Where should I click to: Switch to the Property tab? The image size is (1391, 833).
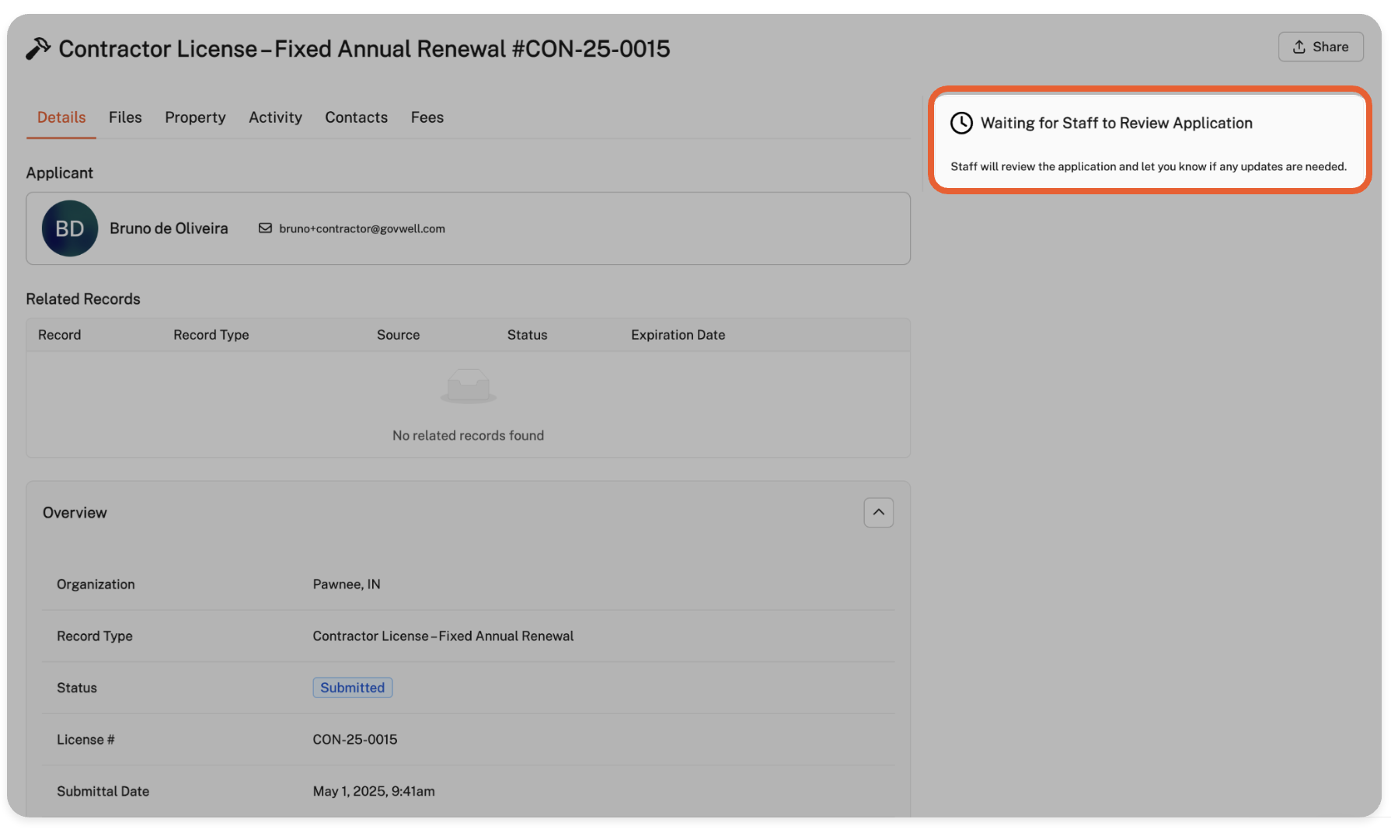coord(195,117)
